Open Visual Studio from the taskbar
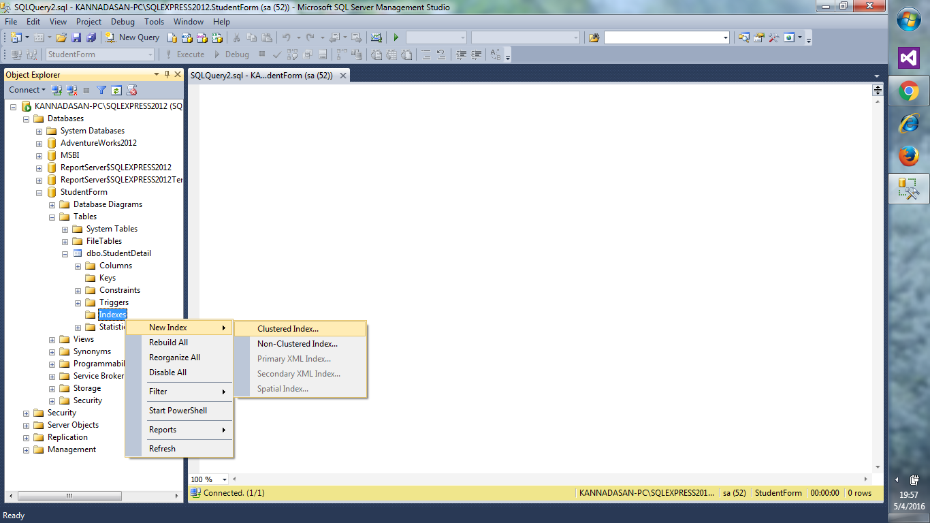 (909, 58)
